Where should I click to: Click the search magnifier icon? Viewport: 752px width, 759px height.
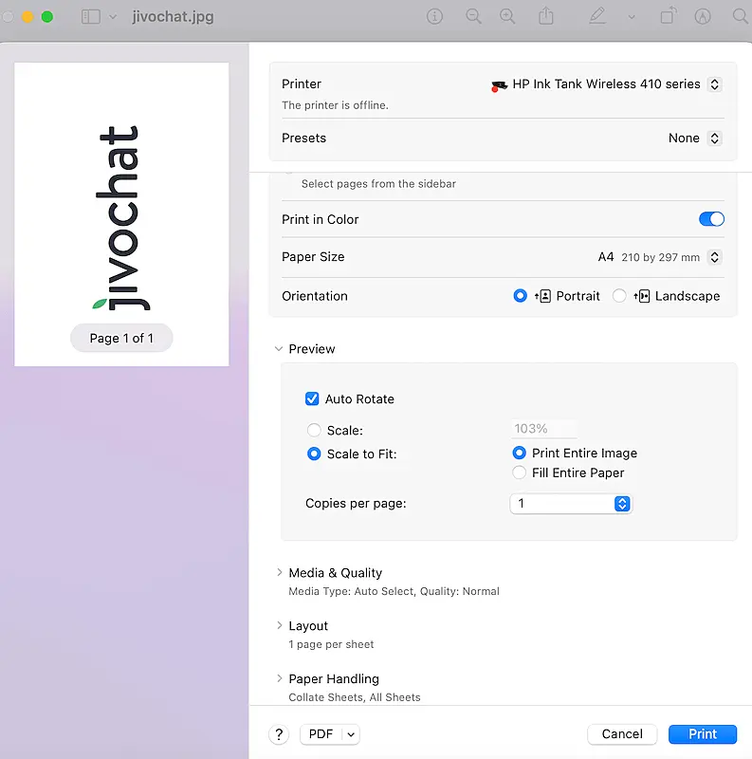(741, 17)
